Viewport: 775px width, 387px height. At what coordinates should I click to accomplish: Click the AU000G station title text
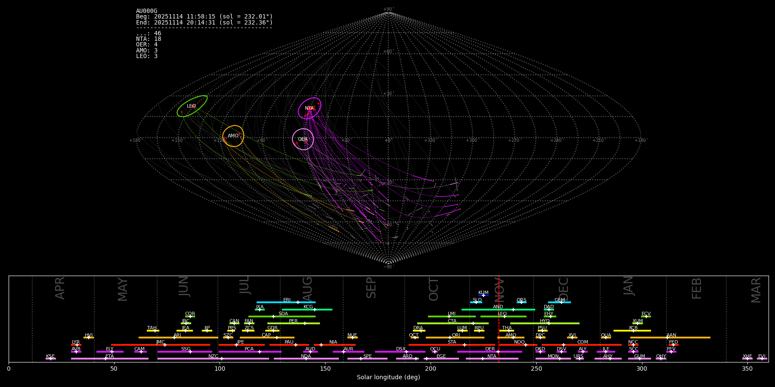click(x=146, y=11)
